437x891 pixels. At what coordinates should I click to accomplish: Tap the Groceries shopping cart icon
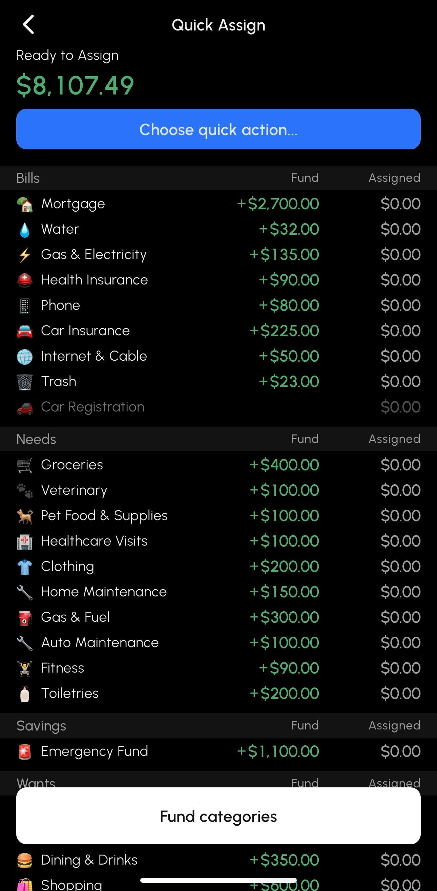pos(25,465)
